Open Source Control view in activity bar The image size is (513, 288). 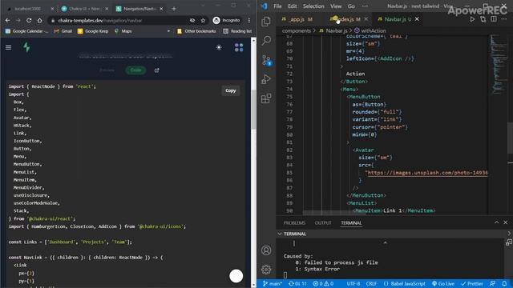pos(266,61)
